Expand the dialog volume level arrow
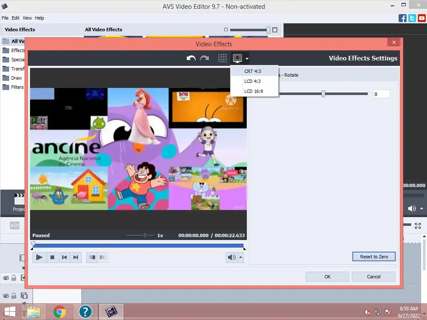This screenshot has height=320, width=427. [x=241, y=257]
